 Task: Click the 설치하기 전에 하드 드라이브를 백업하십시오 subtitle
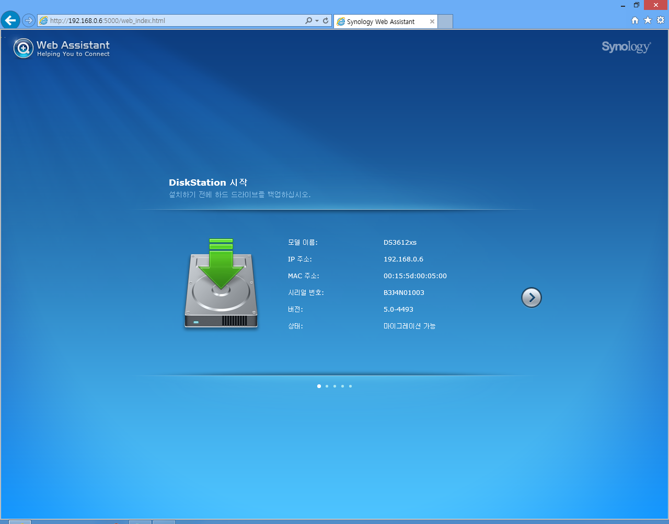pos(240,195)
